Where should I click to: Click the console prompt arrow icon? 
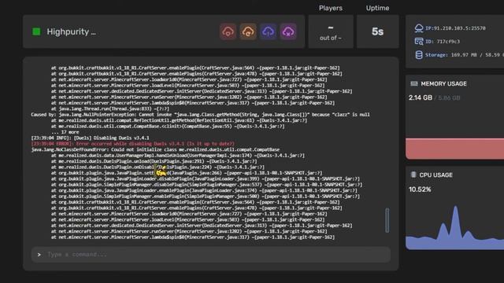point(39,255)
